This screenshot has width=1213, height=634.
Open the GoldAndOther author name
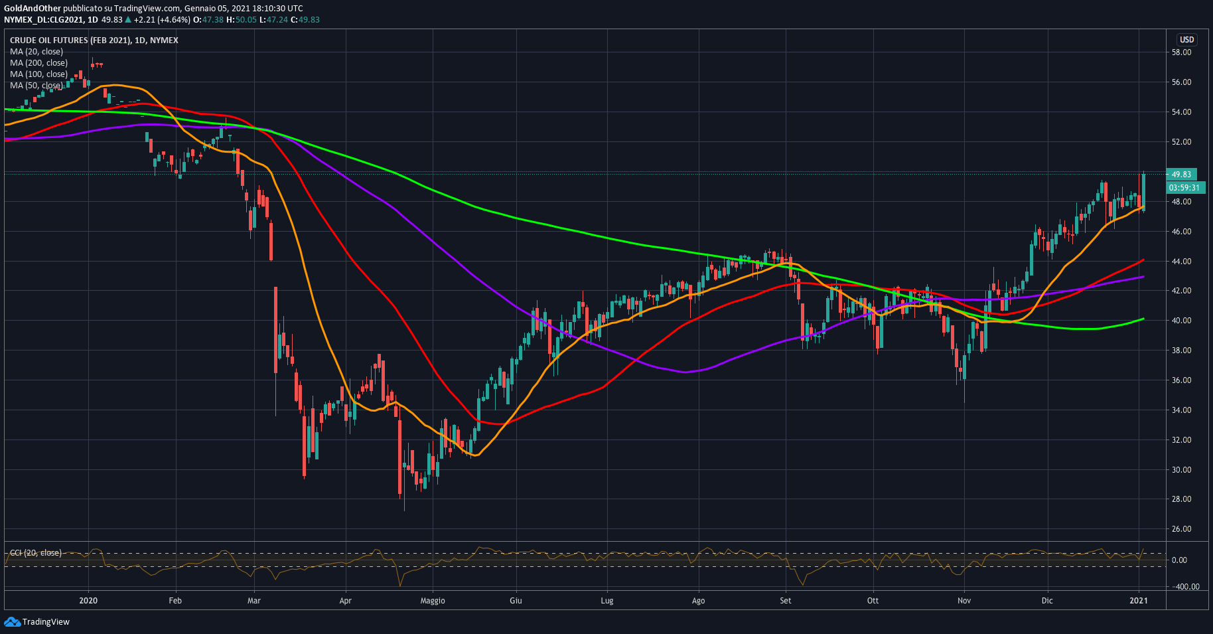click(33, 9)
